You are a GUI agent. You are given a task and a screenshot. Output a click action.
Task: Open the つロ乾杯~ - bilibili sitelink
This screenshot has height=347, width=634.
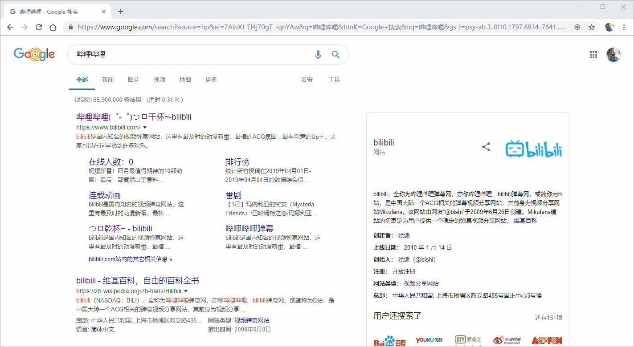click(x=120, y=229)
